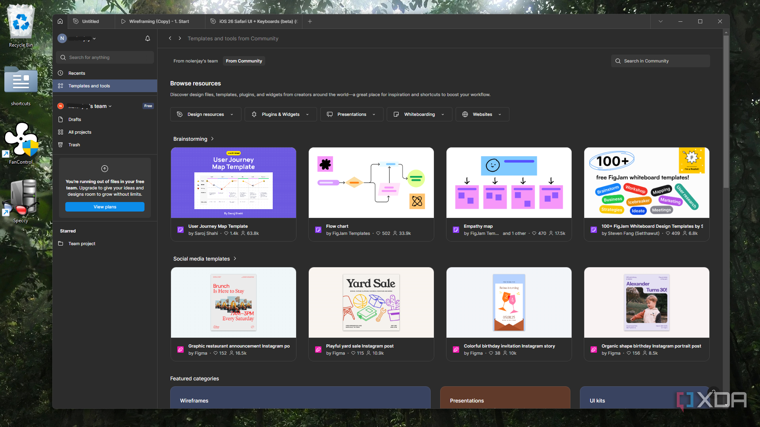This screenshot has width=760, height=427.
Task: Open Design resources dropdown
Action: point(205,114)
